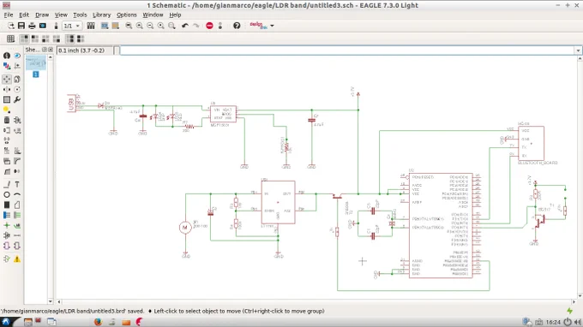The width and height of the screenshot is (583, 327).
Task: Open the design link dropdown arrow
Action: point(272,26)
